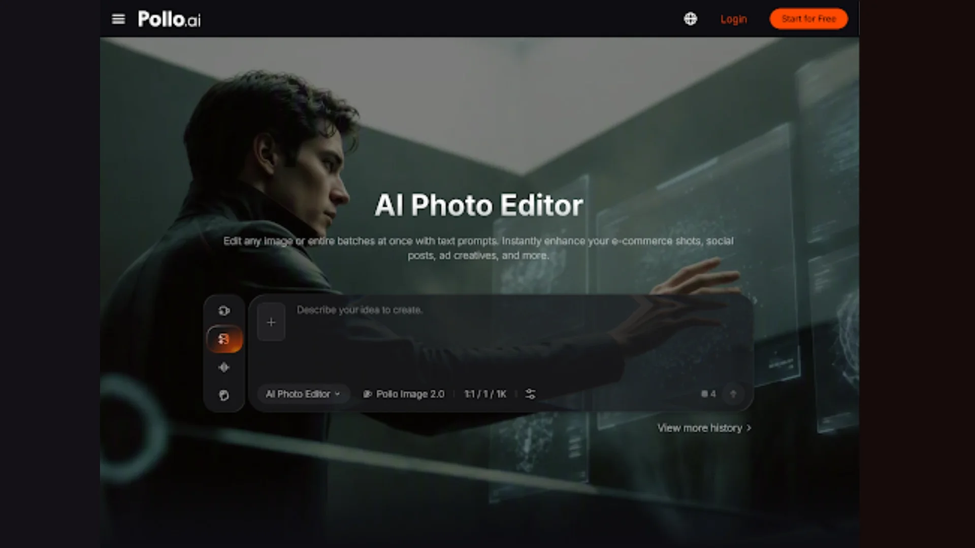Select the bottom sidebar tool icon
The width and height of the screenshot is (975, 548).
224,395
